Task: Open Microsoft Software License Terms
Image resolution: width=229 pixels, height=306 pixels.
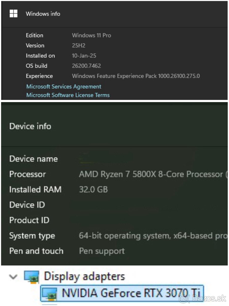Action: pos(67,95)
